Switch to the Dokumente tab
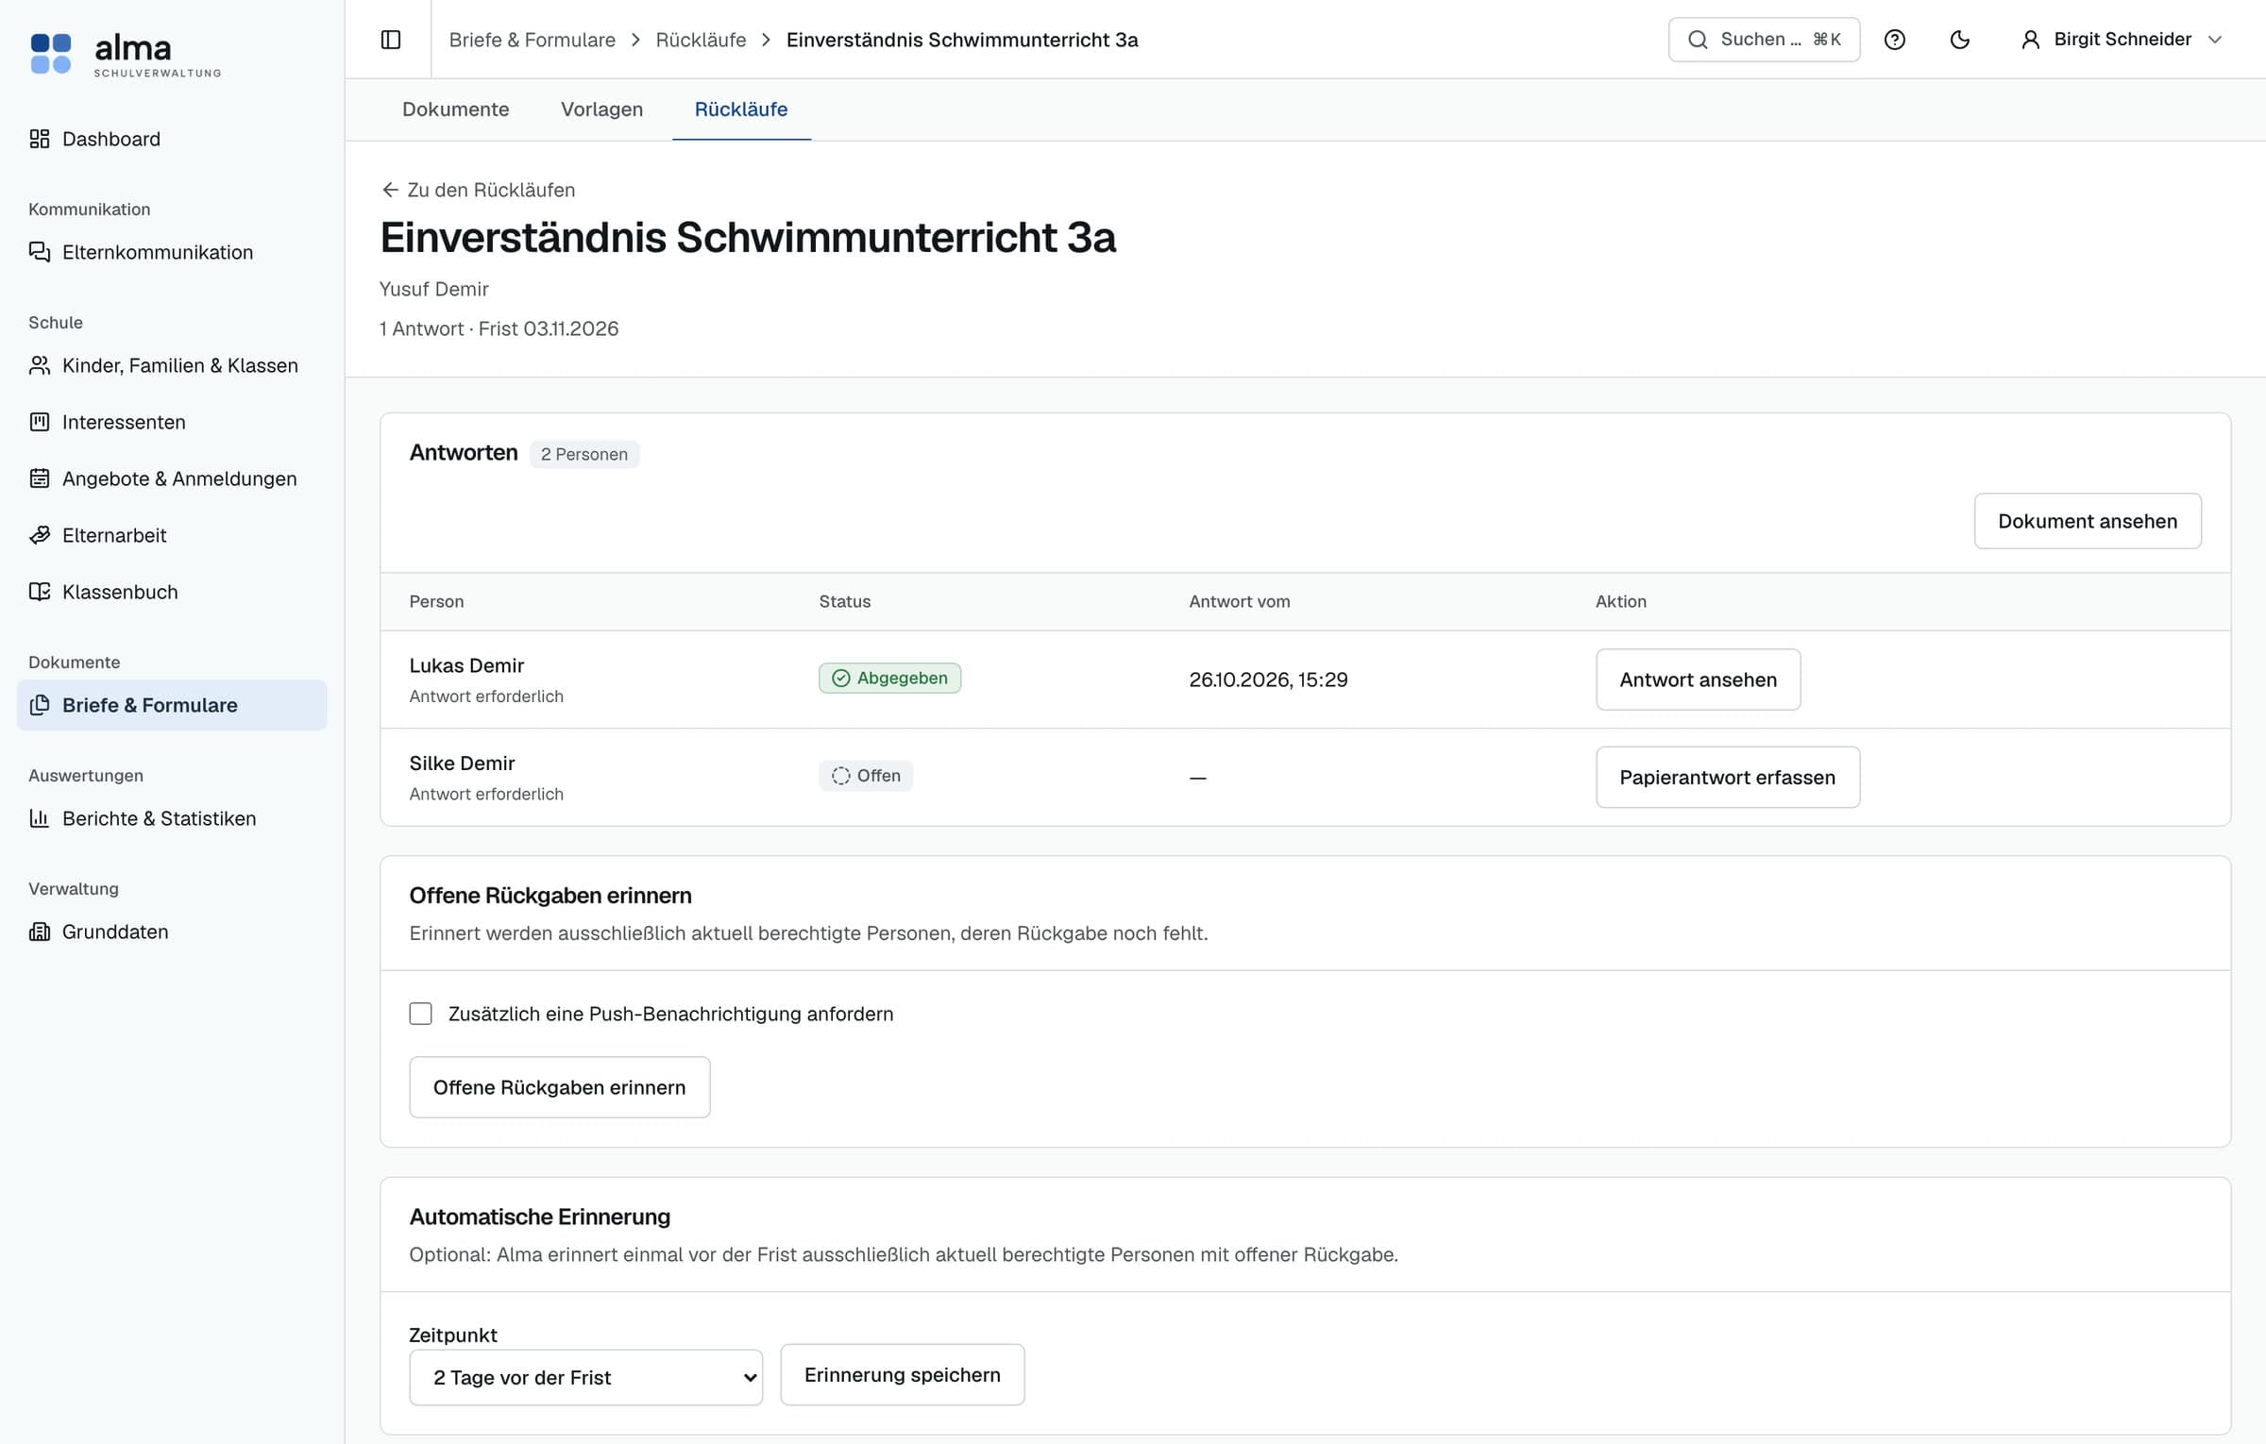 [455, 109]
